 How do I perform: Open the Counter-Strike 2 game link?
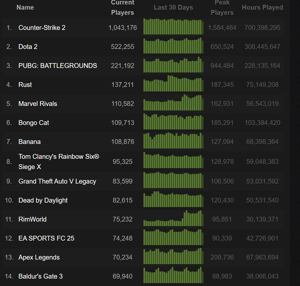42,28
